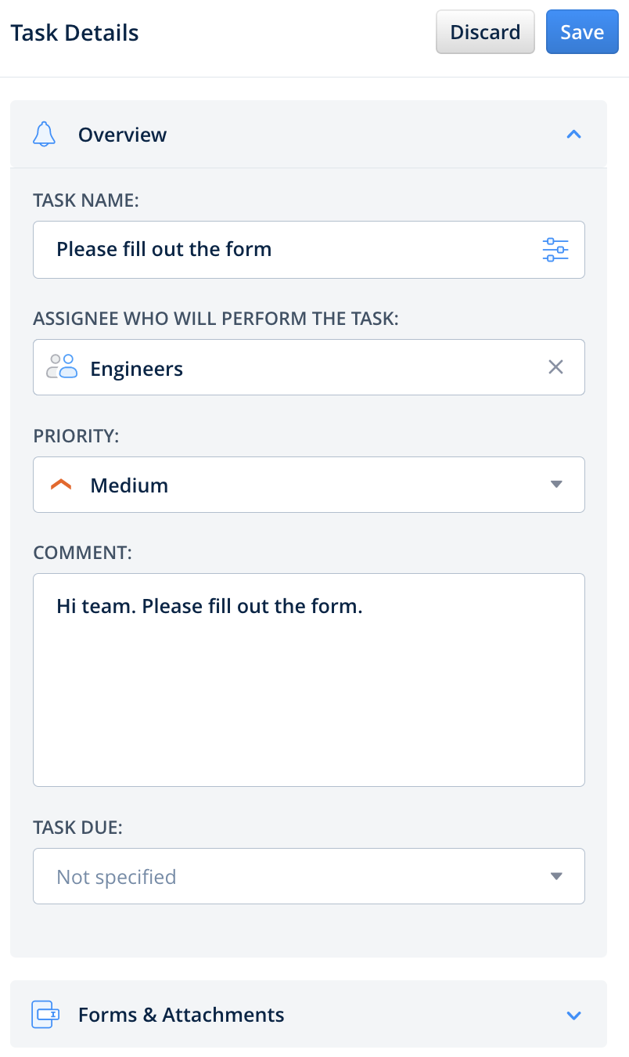Open the Task Due dropdown arrow
Image resolution: width=629 pixels, height=1057 pixels.
point(556,876)
